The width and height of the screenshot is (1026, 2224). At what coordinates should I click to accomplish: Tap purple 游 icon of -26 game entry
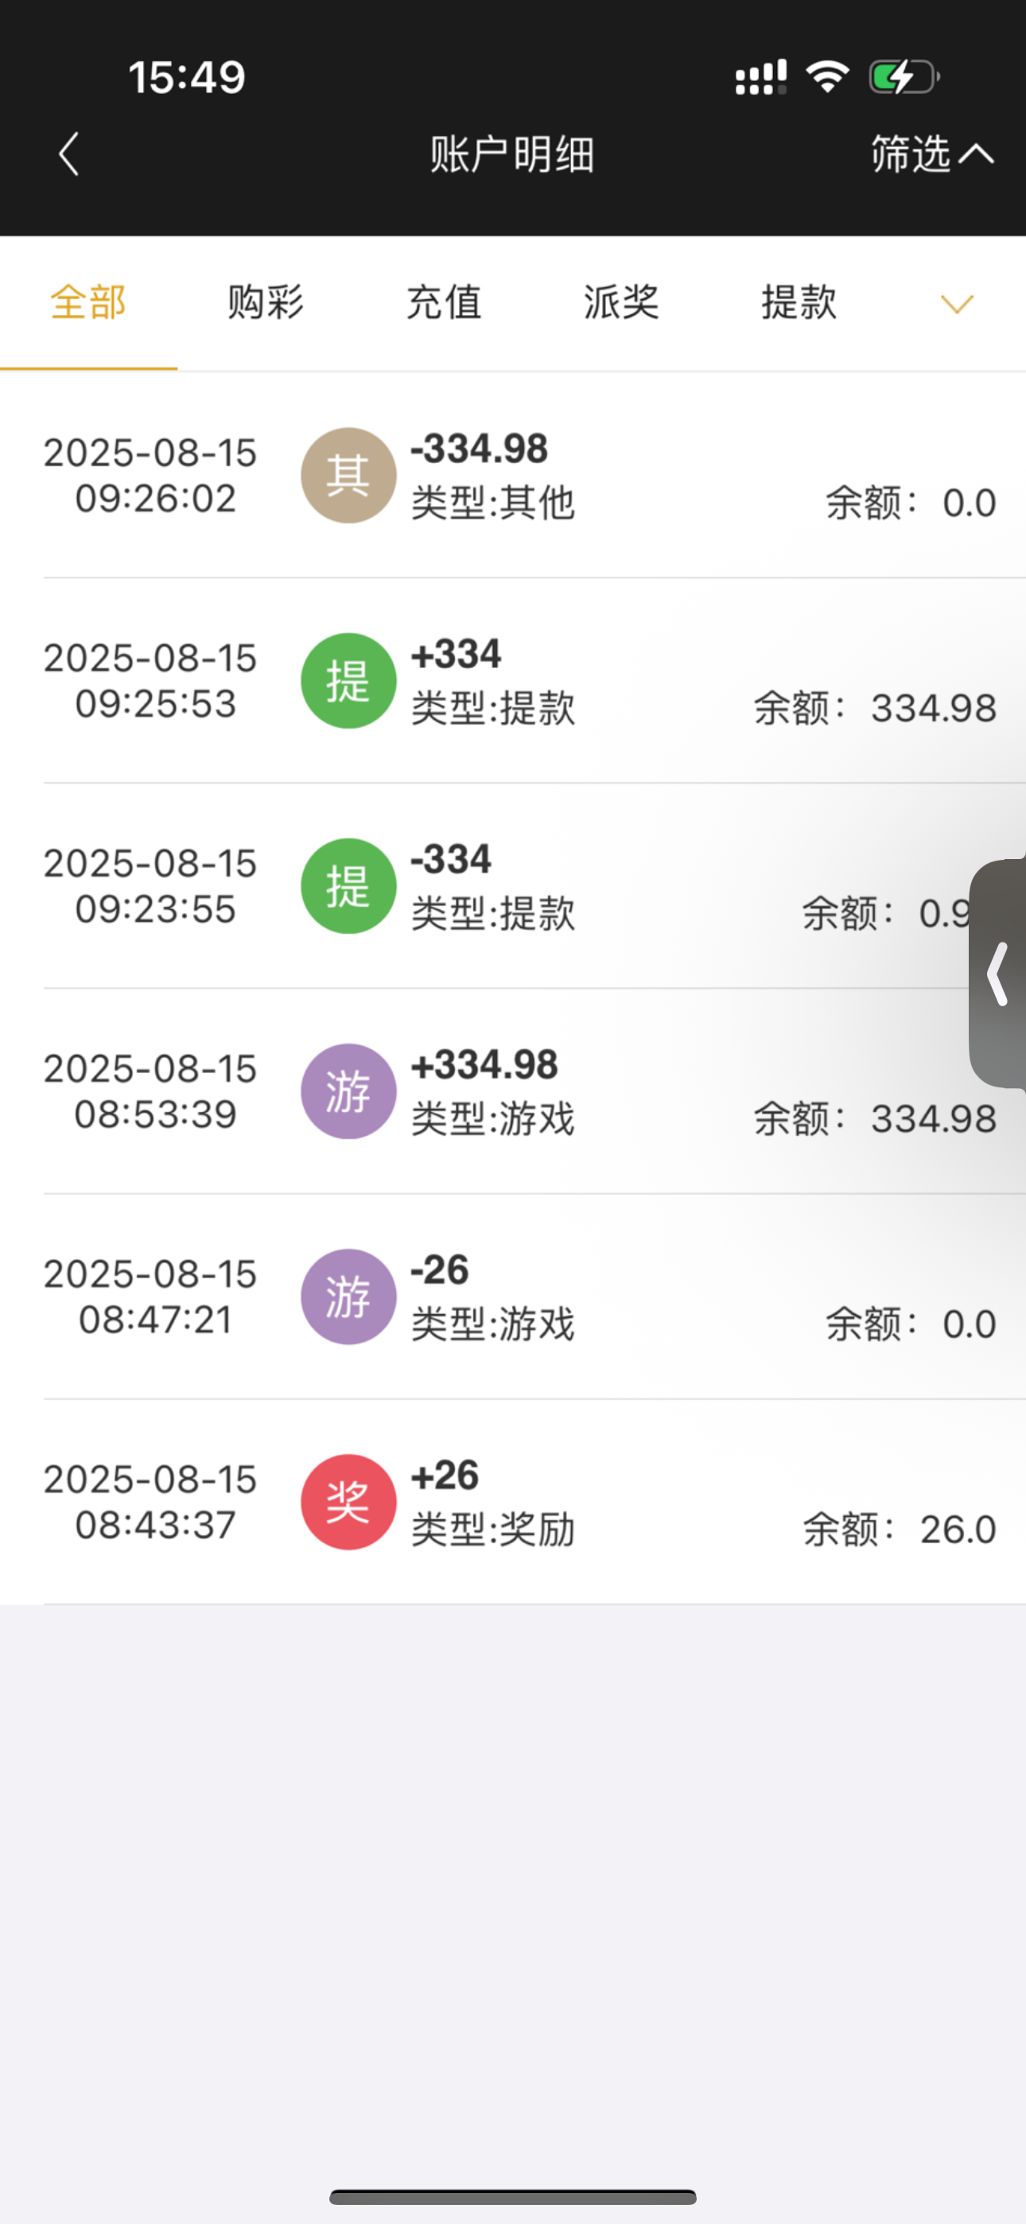[x=348, y=1297]
